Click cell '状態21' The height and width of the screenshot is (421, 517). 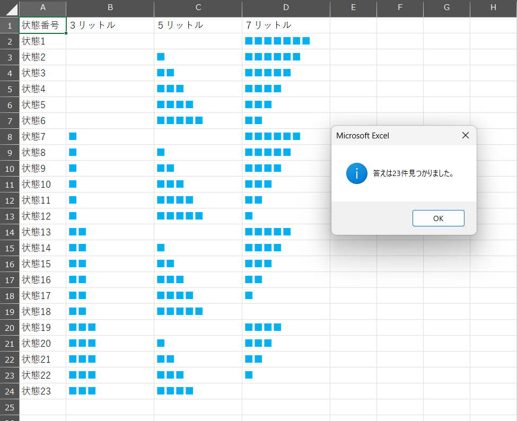point(42,359)
